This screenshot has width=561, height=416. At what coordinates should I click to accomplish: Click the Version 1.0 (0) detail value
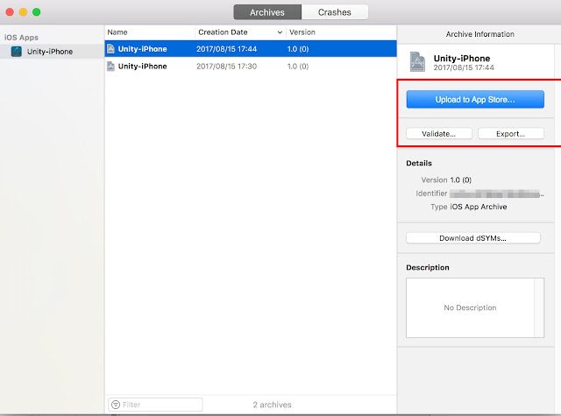461,180
